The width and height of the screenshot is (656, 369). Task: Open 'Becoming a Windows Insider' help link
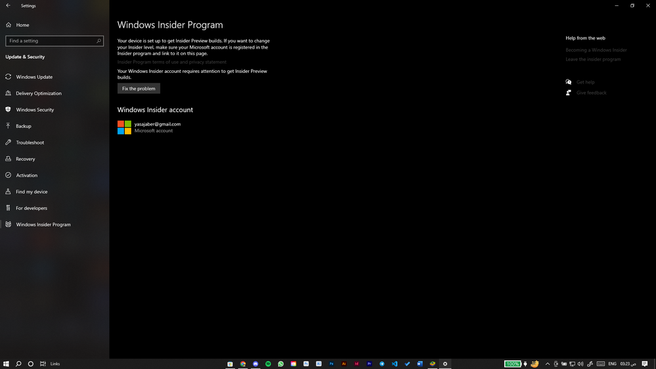pos(596,50)
